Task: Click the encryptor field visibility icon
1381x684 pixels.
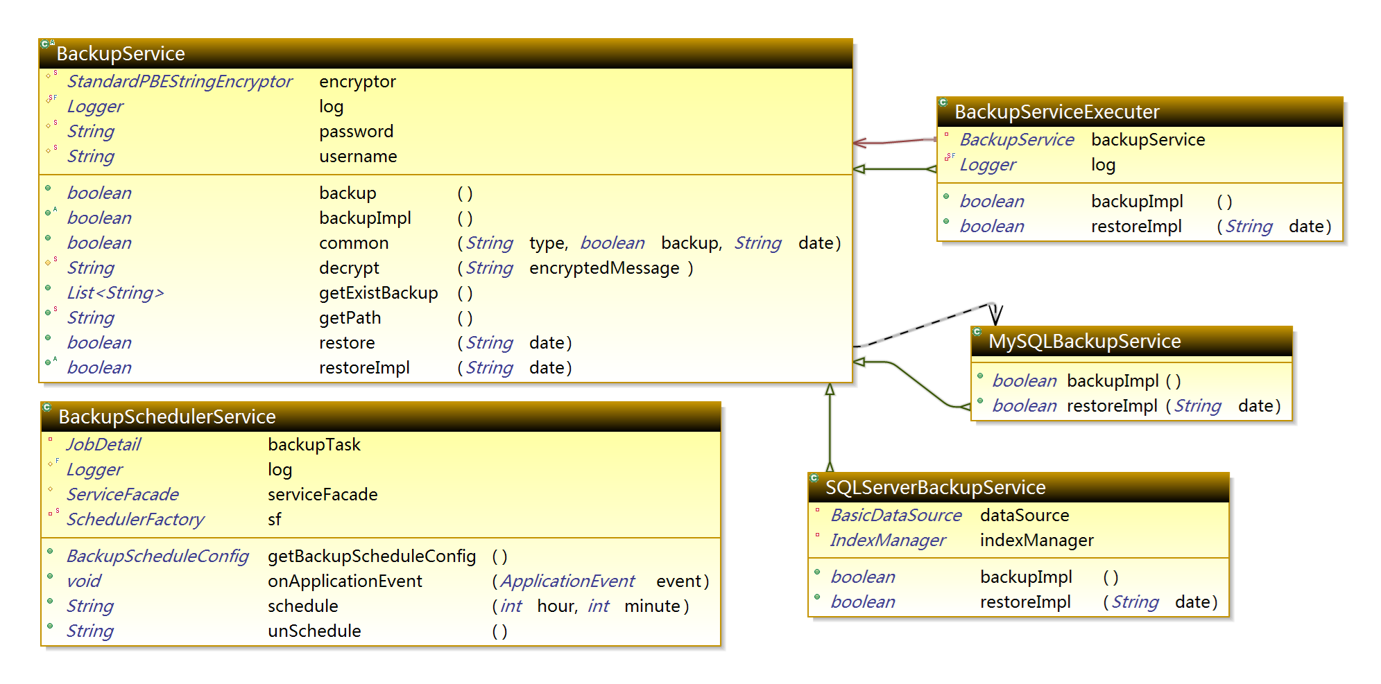Action: [51, 75]
